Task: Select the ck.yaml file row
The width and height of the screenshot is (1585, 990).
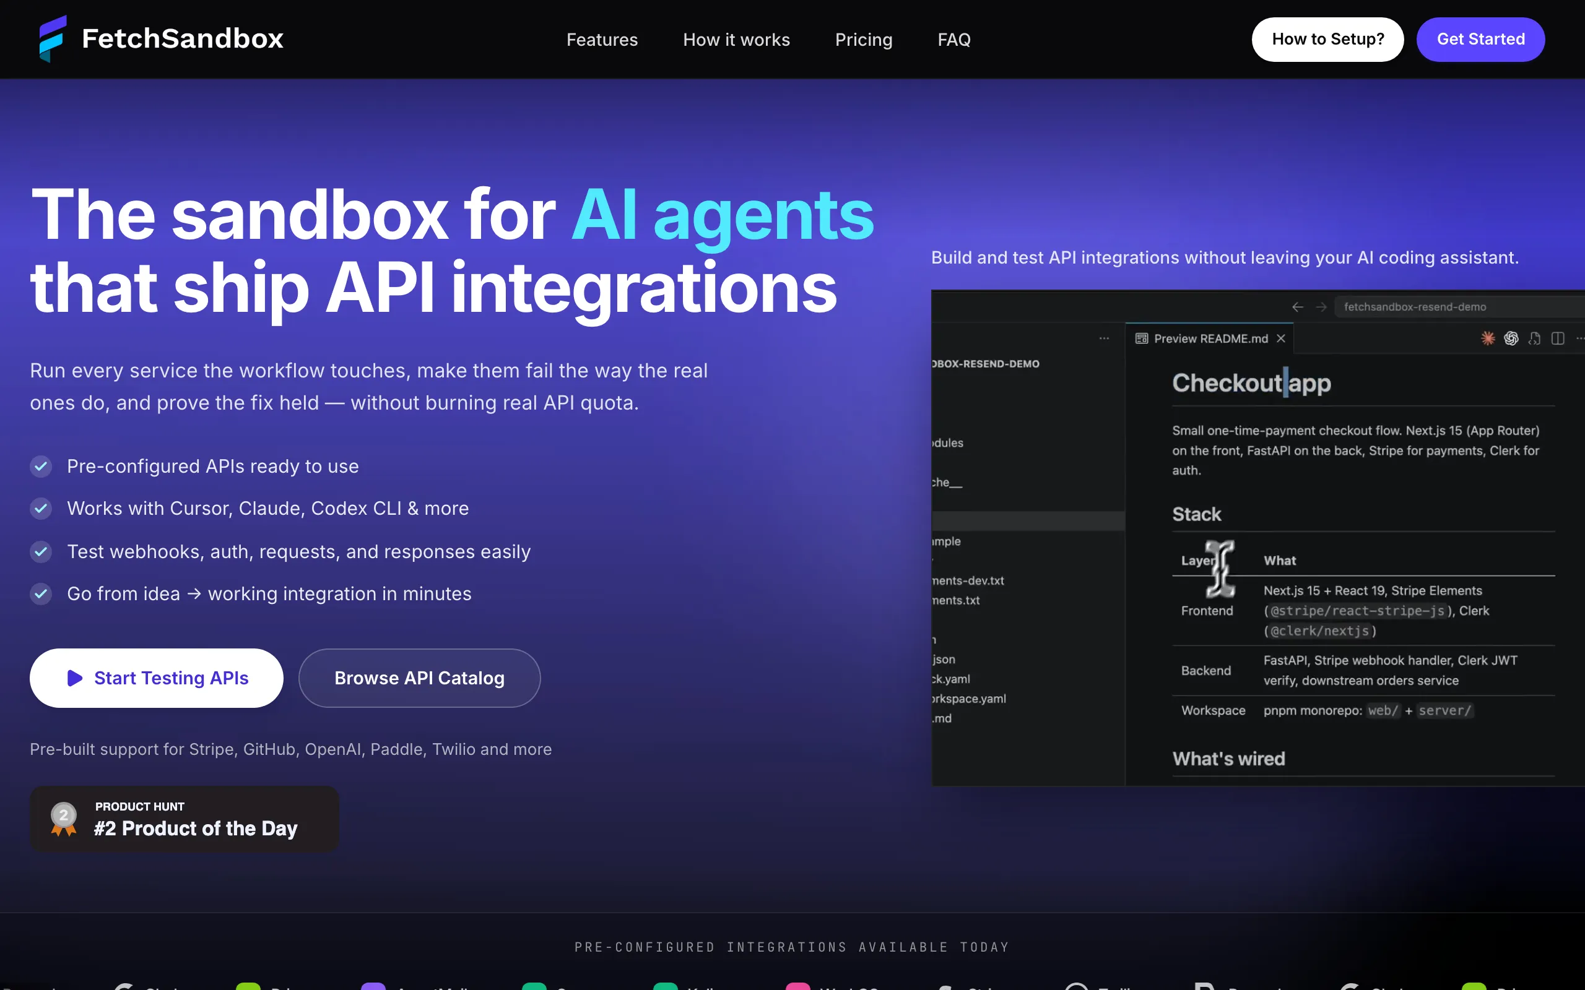Action: [1028, 679]
